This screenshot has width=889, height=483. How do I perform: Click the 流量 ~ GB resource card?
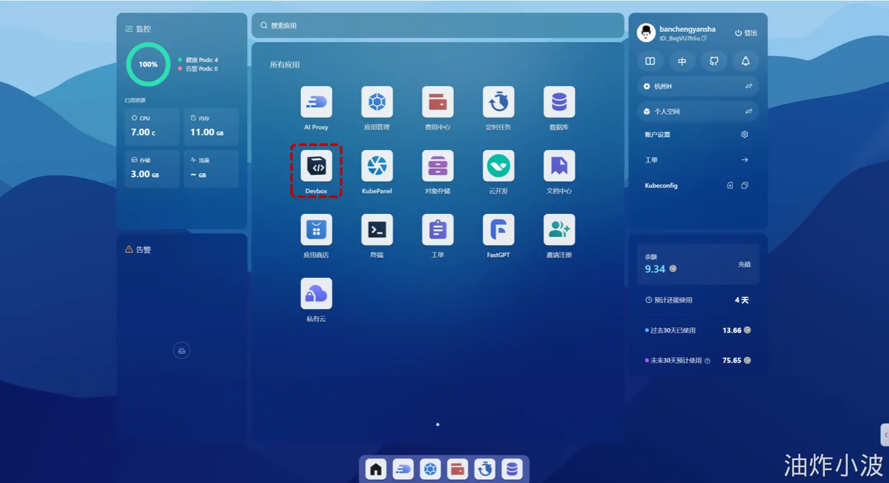pos(211,168)
